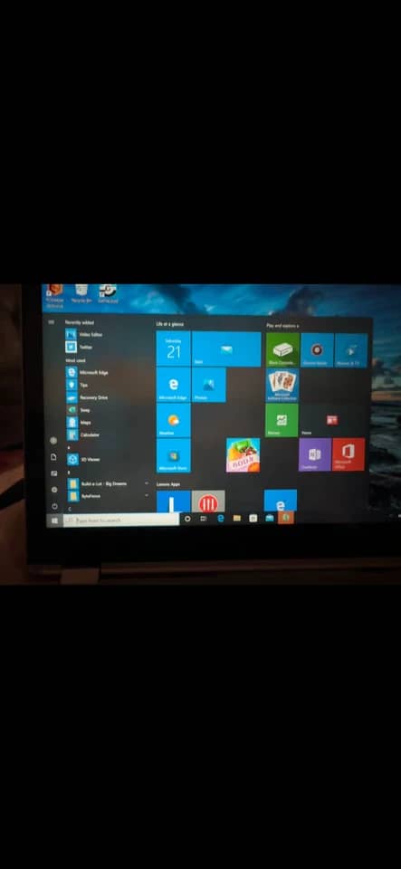Click the Play and explore group header
The height and width of the screenshot is (869, 401).
(x=282, y=326)
